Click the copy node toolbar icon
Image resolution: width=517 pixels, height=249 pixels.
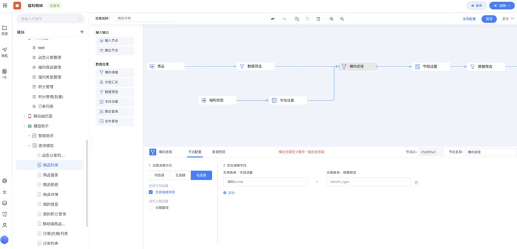coord(297,19)
